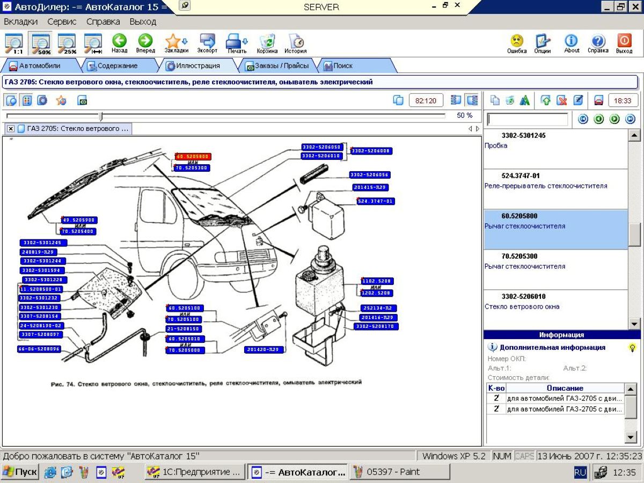Screen dimensions: 644x483
Task: Go forward with the Вперед button
Action: click(145, 43)
